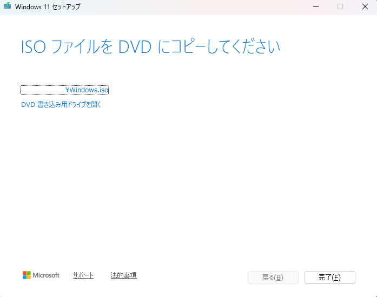Click the ¥ symbol in the ISO path
This screenshot has height=297, width=377.
coord(68,90)
